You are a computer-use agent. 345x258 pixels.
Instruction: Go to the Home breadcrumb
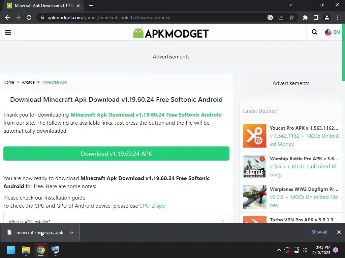point(9,82)
